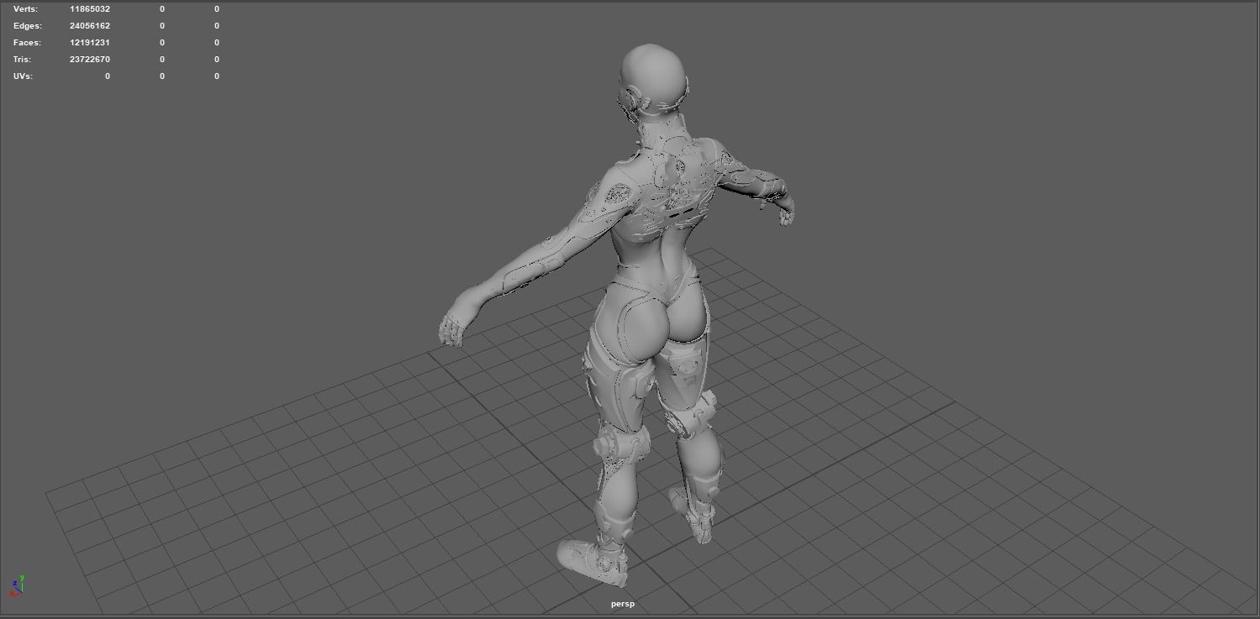Select the triangle count 23722670
This screenshot has height=619, width=1260.
coord(90,60)
